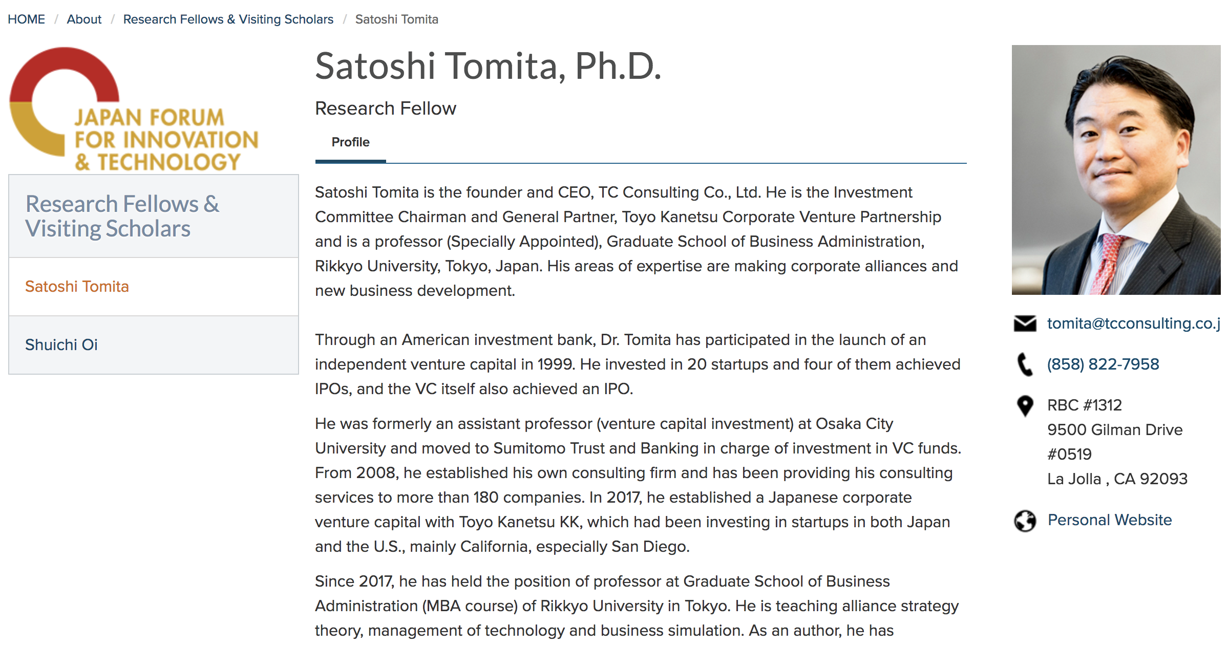Click the Satoshi Tomita, Ph.D. page heading

tap(488, 67)
